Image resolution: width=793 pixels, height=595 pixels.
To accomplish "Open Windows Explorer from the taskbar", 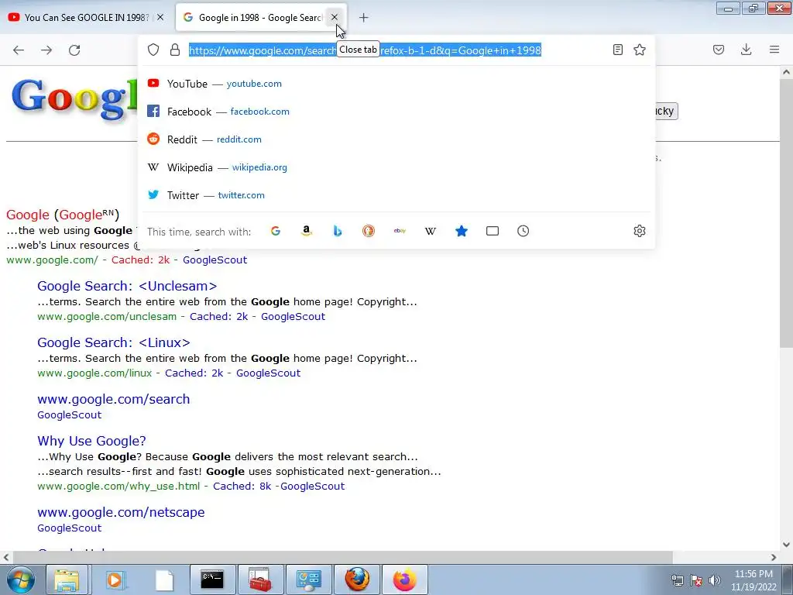I will [x=67, y=580].
